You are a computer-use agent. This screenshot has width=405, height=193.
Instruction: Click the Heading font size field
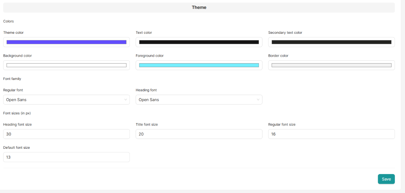pyautogui.click(x=66, y=134)
